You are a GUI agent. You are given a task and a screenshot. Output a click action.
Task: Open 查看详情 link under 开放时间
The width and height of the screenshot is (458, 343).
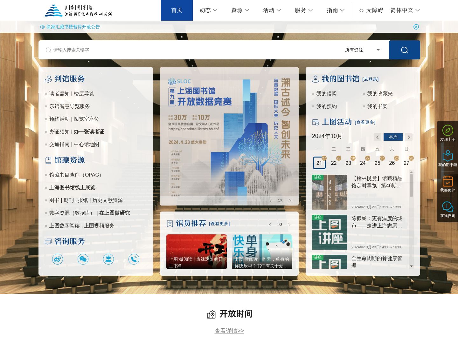tap(229, 331)
